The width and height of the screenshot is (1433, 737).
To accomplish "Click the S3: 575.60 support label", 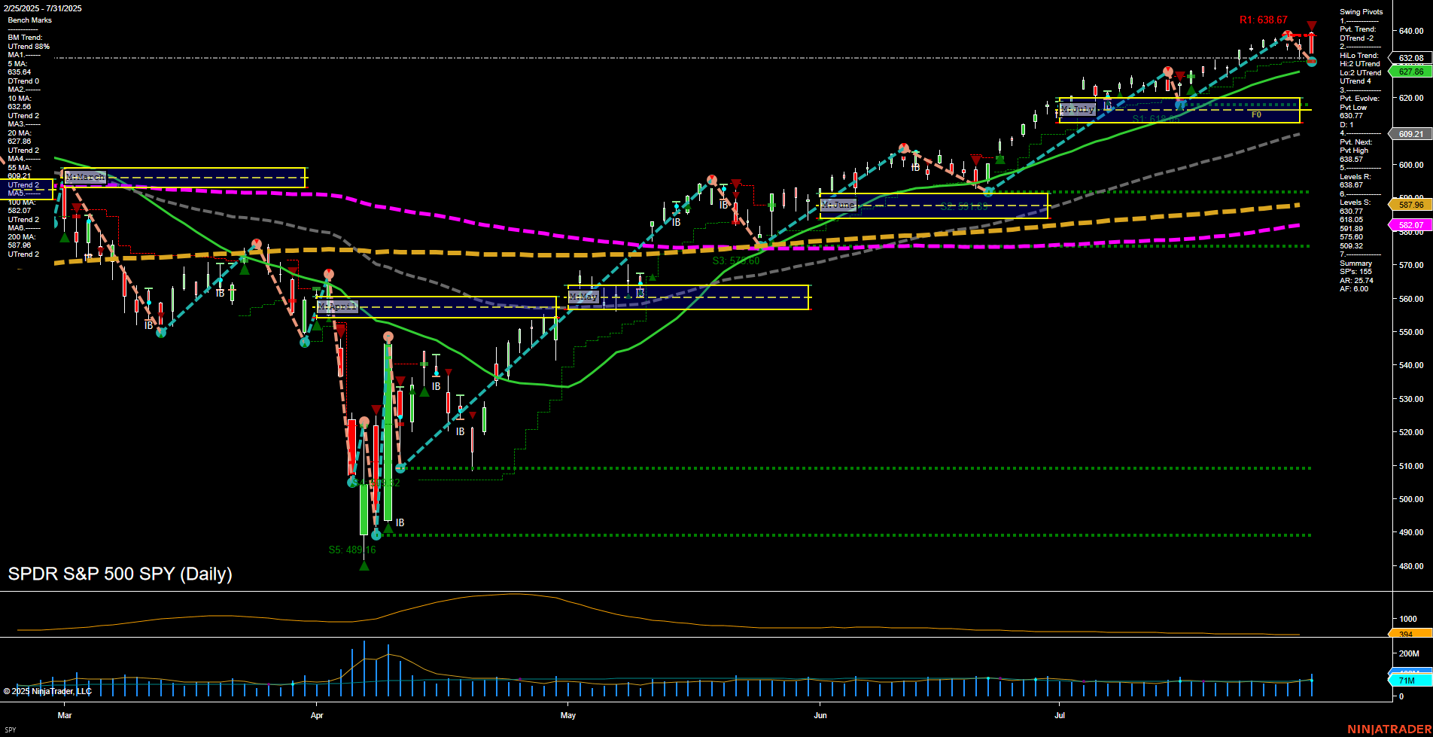I will tap(736, 260).
